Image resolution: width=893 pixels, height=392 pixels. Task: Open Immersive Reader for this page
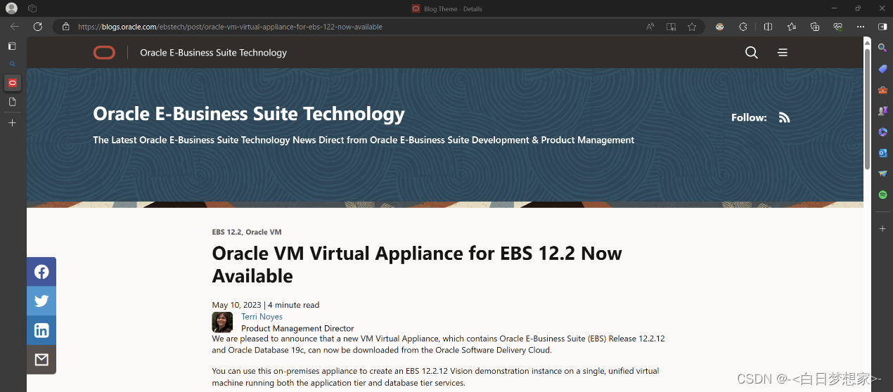pyautogui.click(x=672, y=27)
